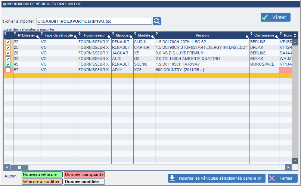Click the MONOSPACE carrosserie cell
This screenshot has width=301, height=186.
pyautogui.click(x=264, y=64)
